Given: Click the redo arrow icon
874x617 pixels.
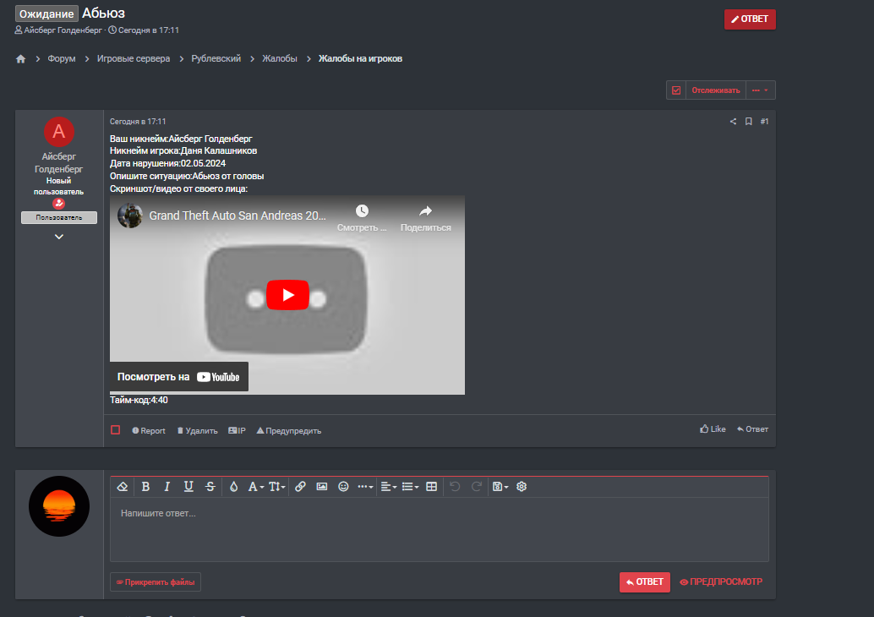Looking at the screenshot, I should [477, 487].
